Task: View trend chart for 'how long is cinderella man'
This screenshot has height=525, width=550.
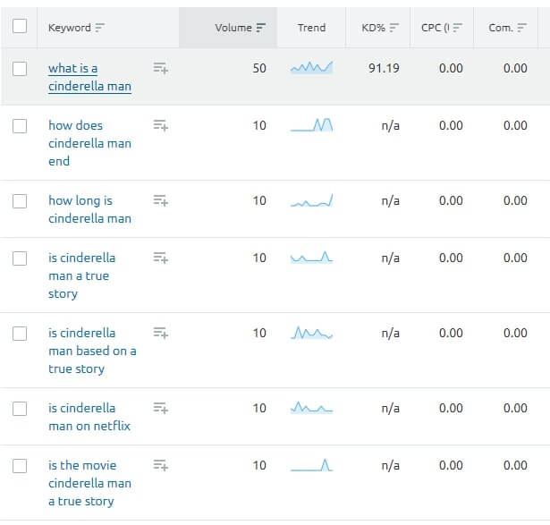Action: coord(311,200)
